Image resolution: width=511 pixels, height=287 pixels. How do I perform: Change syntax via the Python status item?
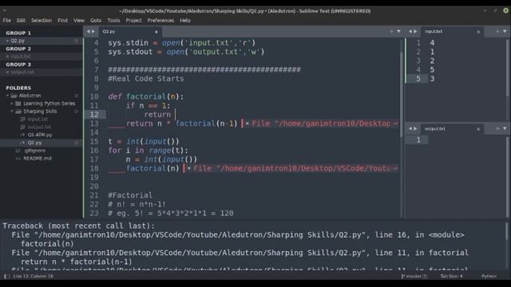489,277
